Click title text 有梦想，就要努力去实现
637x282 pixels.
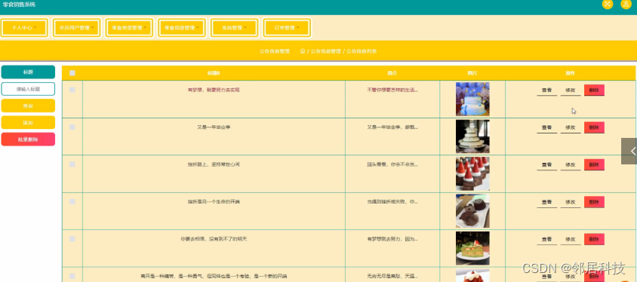pos(214,90)
